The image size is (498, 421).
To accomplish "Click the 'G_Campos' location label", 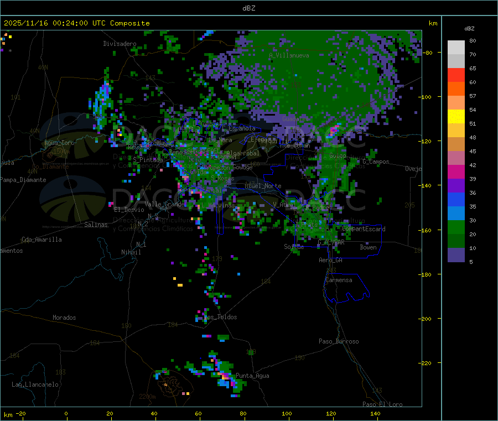I will click(376, 162).
